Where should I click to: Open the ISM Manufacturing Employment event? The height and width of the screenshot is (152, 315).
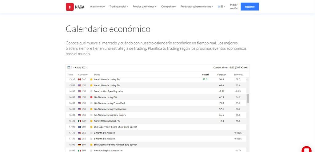(110, 109)
